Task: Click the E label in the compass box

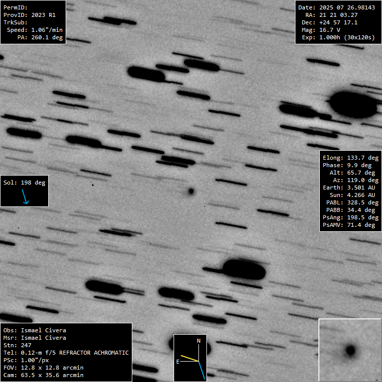Action: (178, 362)
